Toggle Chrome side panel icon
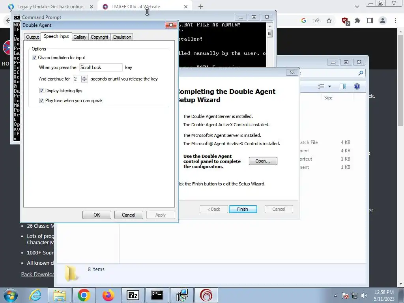Screen dimensions: 404x303 click(370, 21)
